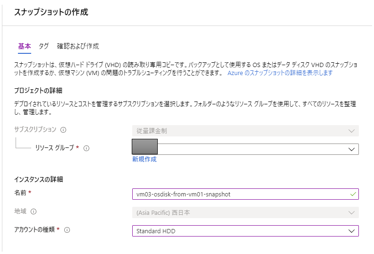374x254 pixels.
Task: Click the 新規作成 link under resource group
Action: click(x=144, y=160)
